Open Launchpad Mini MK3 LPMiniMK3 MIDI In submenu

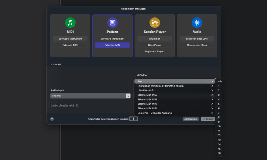[174, 86]
